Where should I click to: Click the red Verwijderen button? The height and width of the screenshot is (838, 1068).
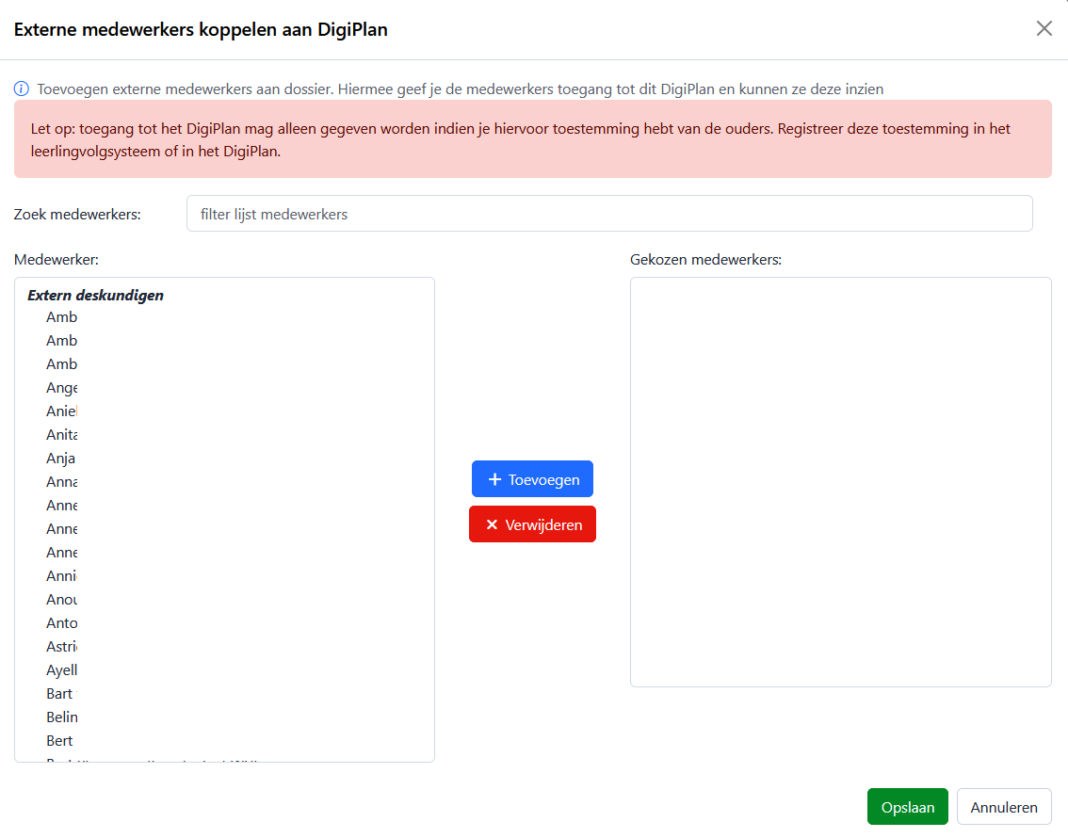pyautogui.click(x=532, y=524)
